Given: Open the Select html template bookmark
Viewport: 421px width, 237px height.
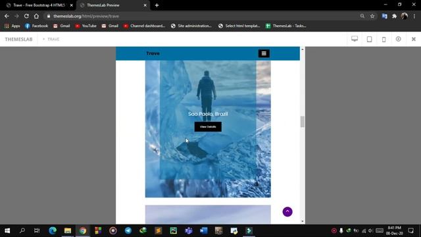Looking at the screenshot, I should point(239,26).
